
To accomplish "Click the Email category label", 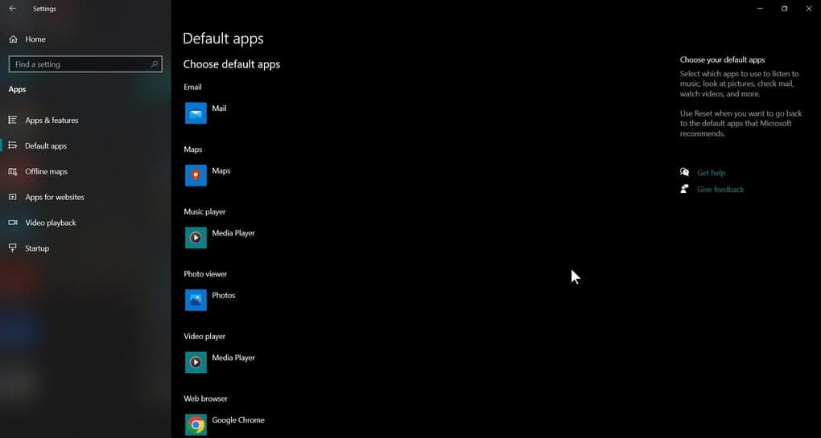I will [192, 88].
